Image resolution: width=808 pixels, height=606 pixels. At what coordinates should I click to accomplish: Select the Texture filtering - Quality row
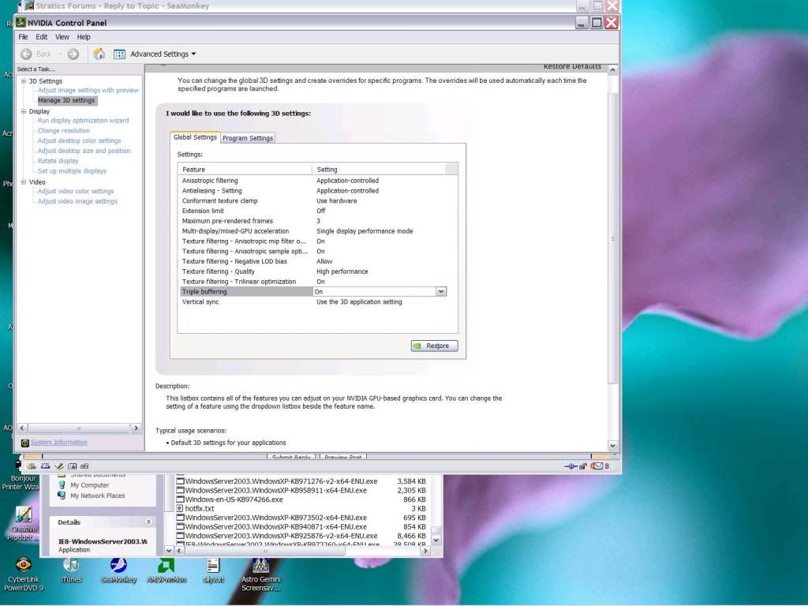pos(313,271)
